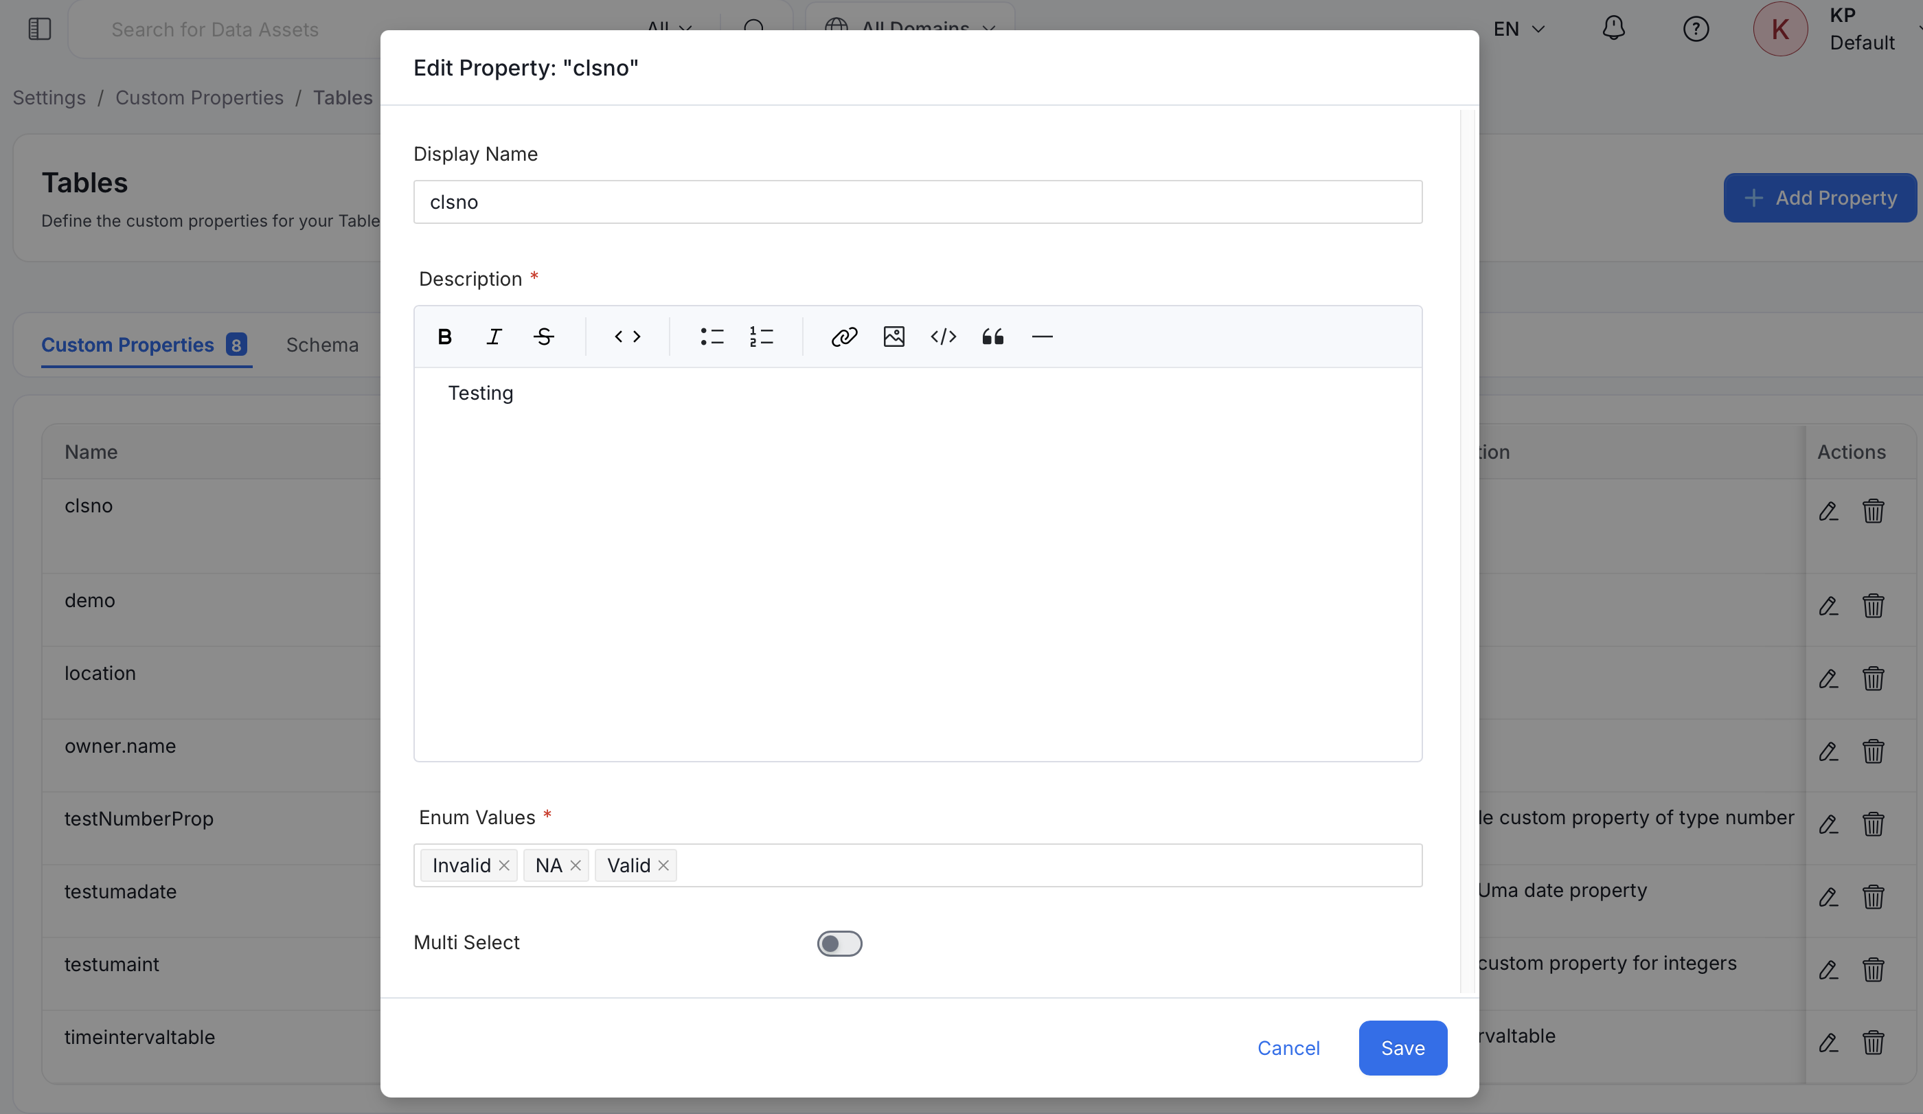
Task: Delete the owner.name property row
Action: coord(1873,752)
